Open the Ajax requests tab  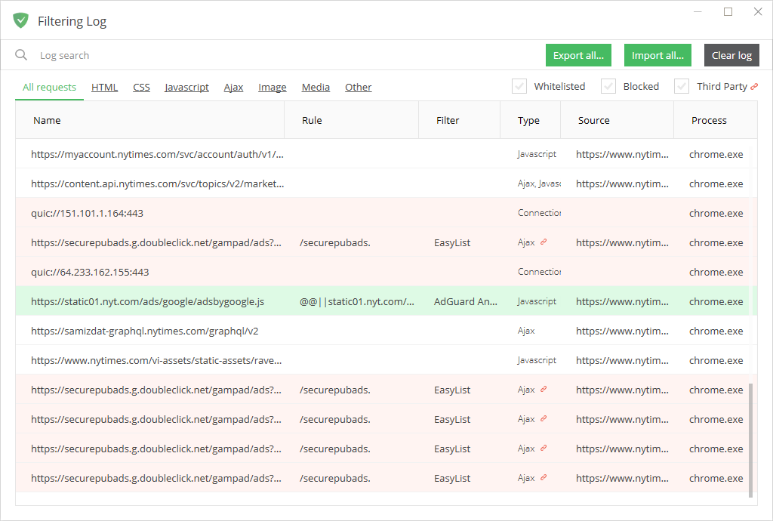[233, 87]
